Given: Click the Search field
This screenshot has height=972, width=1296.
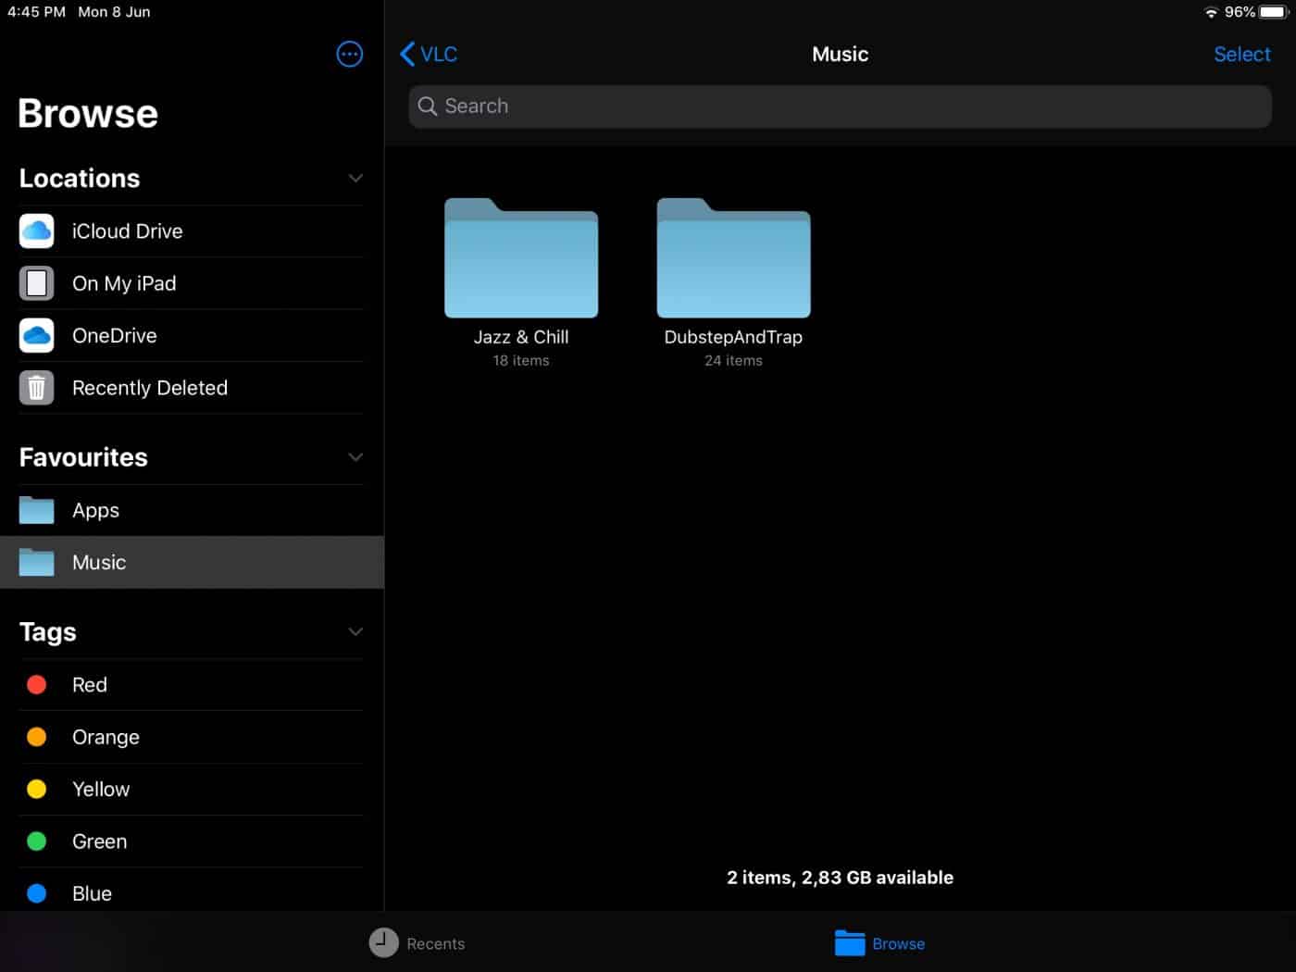Looking at the screenshot, I should pos(840,106).
